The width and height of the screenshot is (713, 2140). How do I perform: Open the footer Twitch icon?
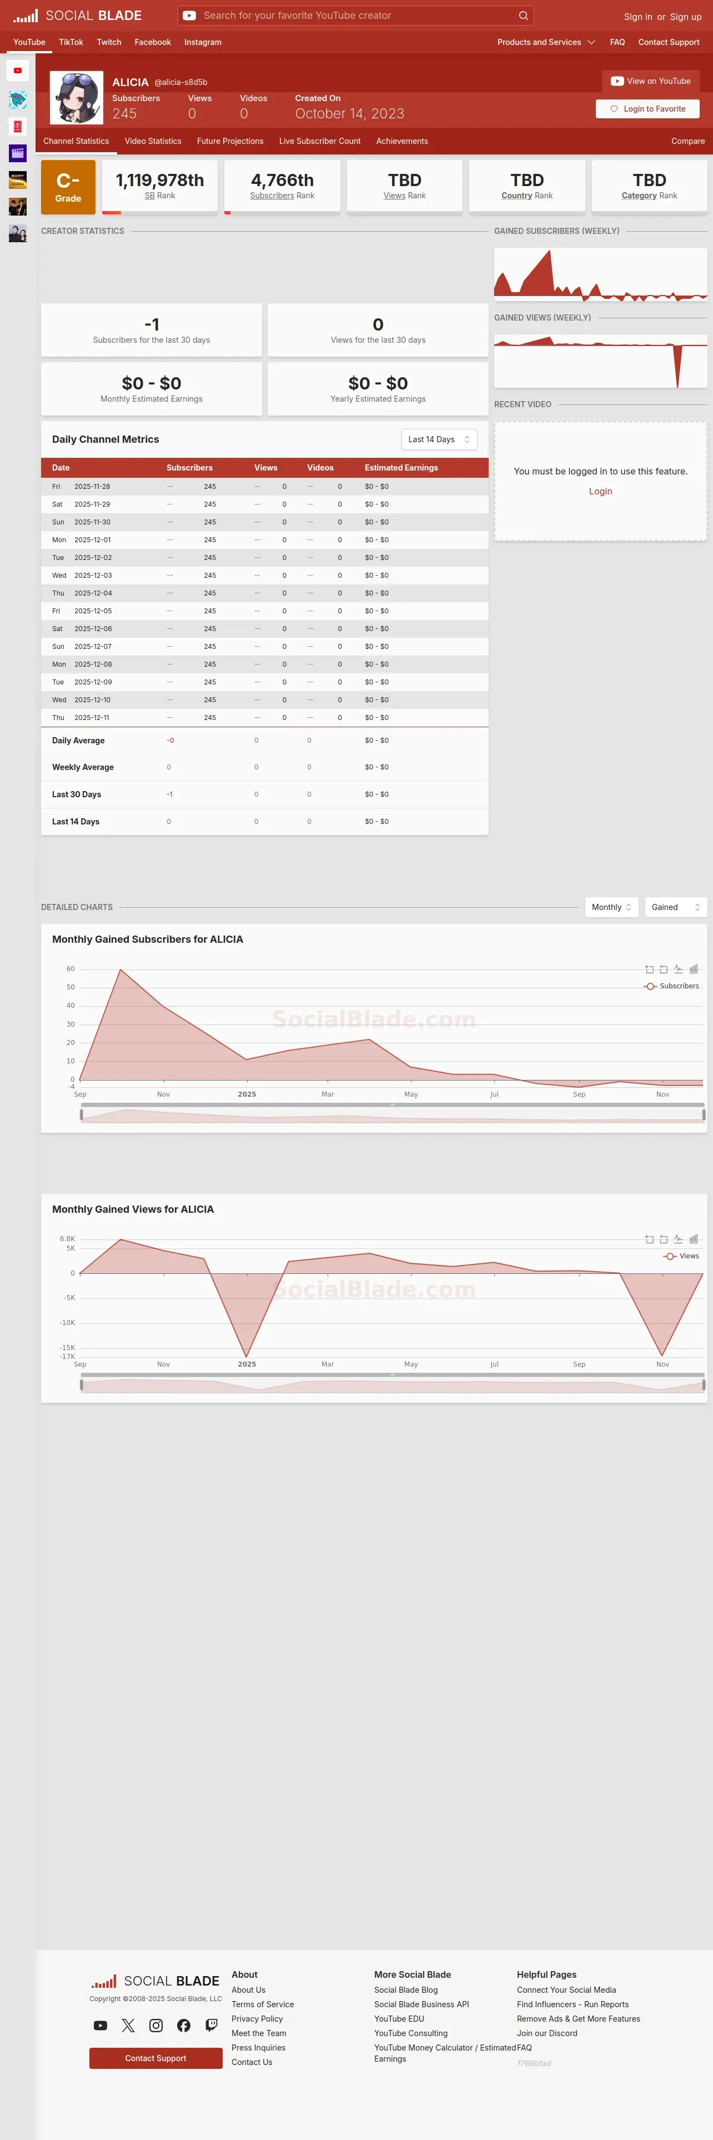point(212,2026)
